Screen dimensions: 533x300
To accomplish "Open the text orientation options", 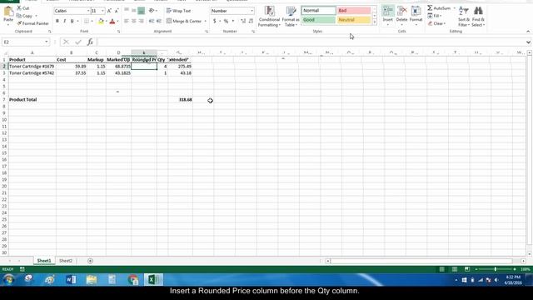I will pos(152,11).
